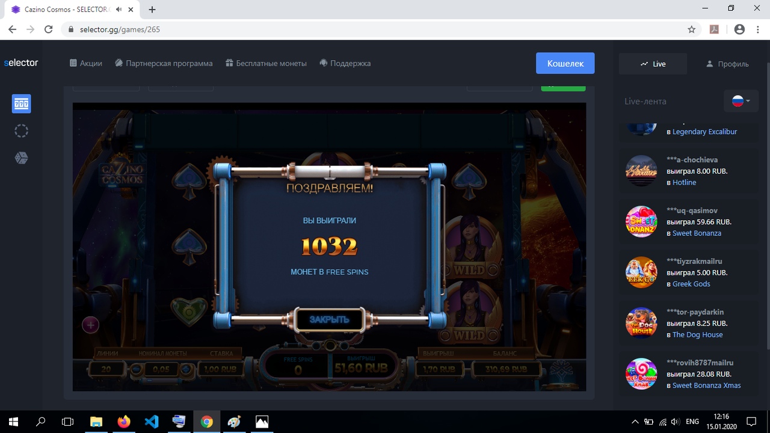Open the Photos app on taskbar

tap(262, 422)
